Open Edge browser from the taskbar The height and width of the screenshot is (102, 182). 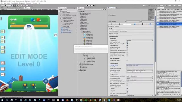[x=26, y=100]
